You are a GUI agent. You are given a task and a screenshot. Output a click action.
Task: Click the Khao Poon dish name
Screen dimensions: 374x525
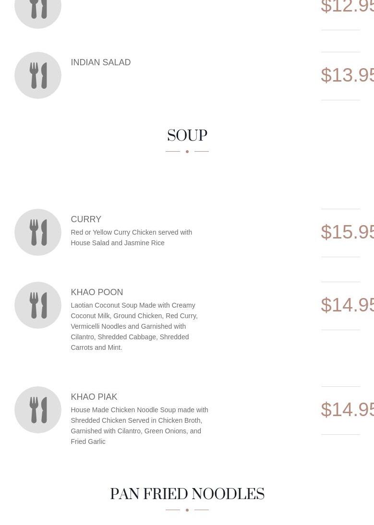pos(97,292)
